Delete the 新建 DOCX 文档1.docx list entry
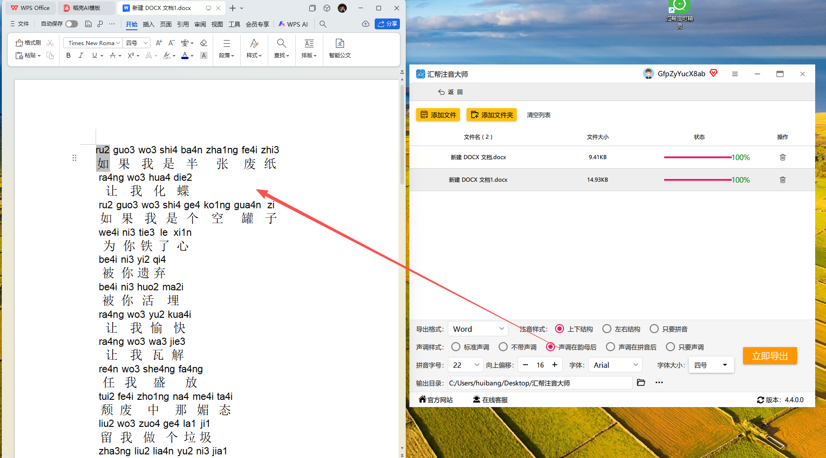 coord(782,180)
